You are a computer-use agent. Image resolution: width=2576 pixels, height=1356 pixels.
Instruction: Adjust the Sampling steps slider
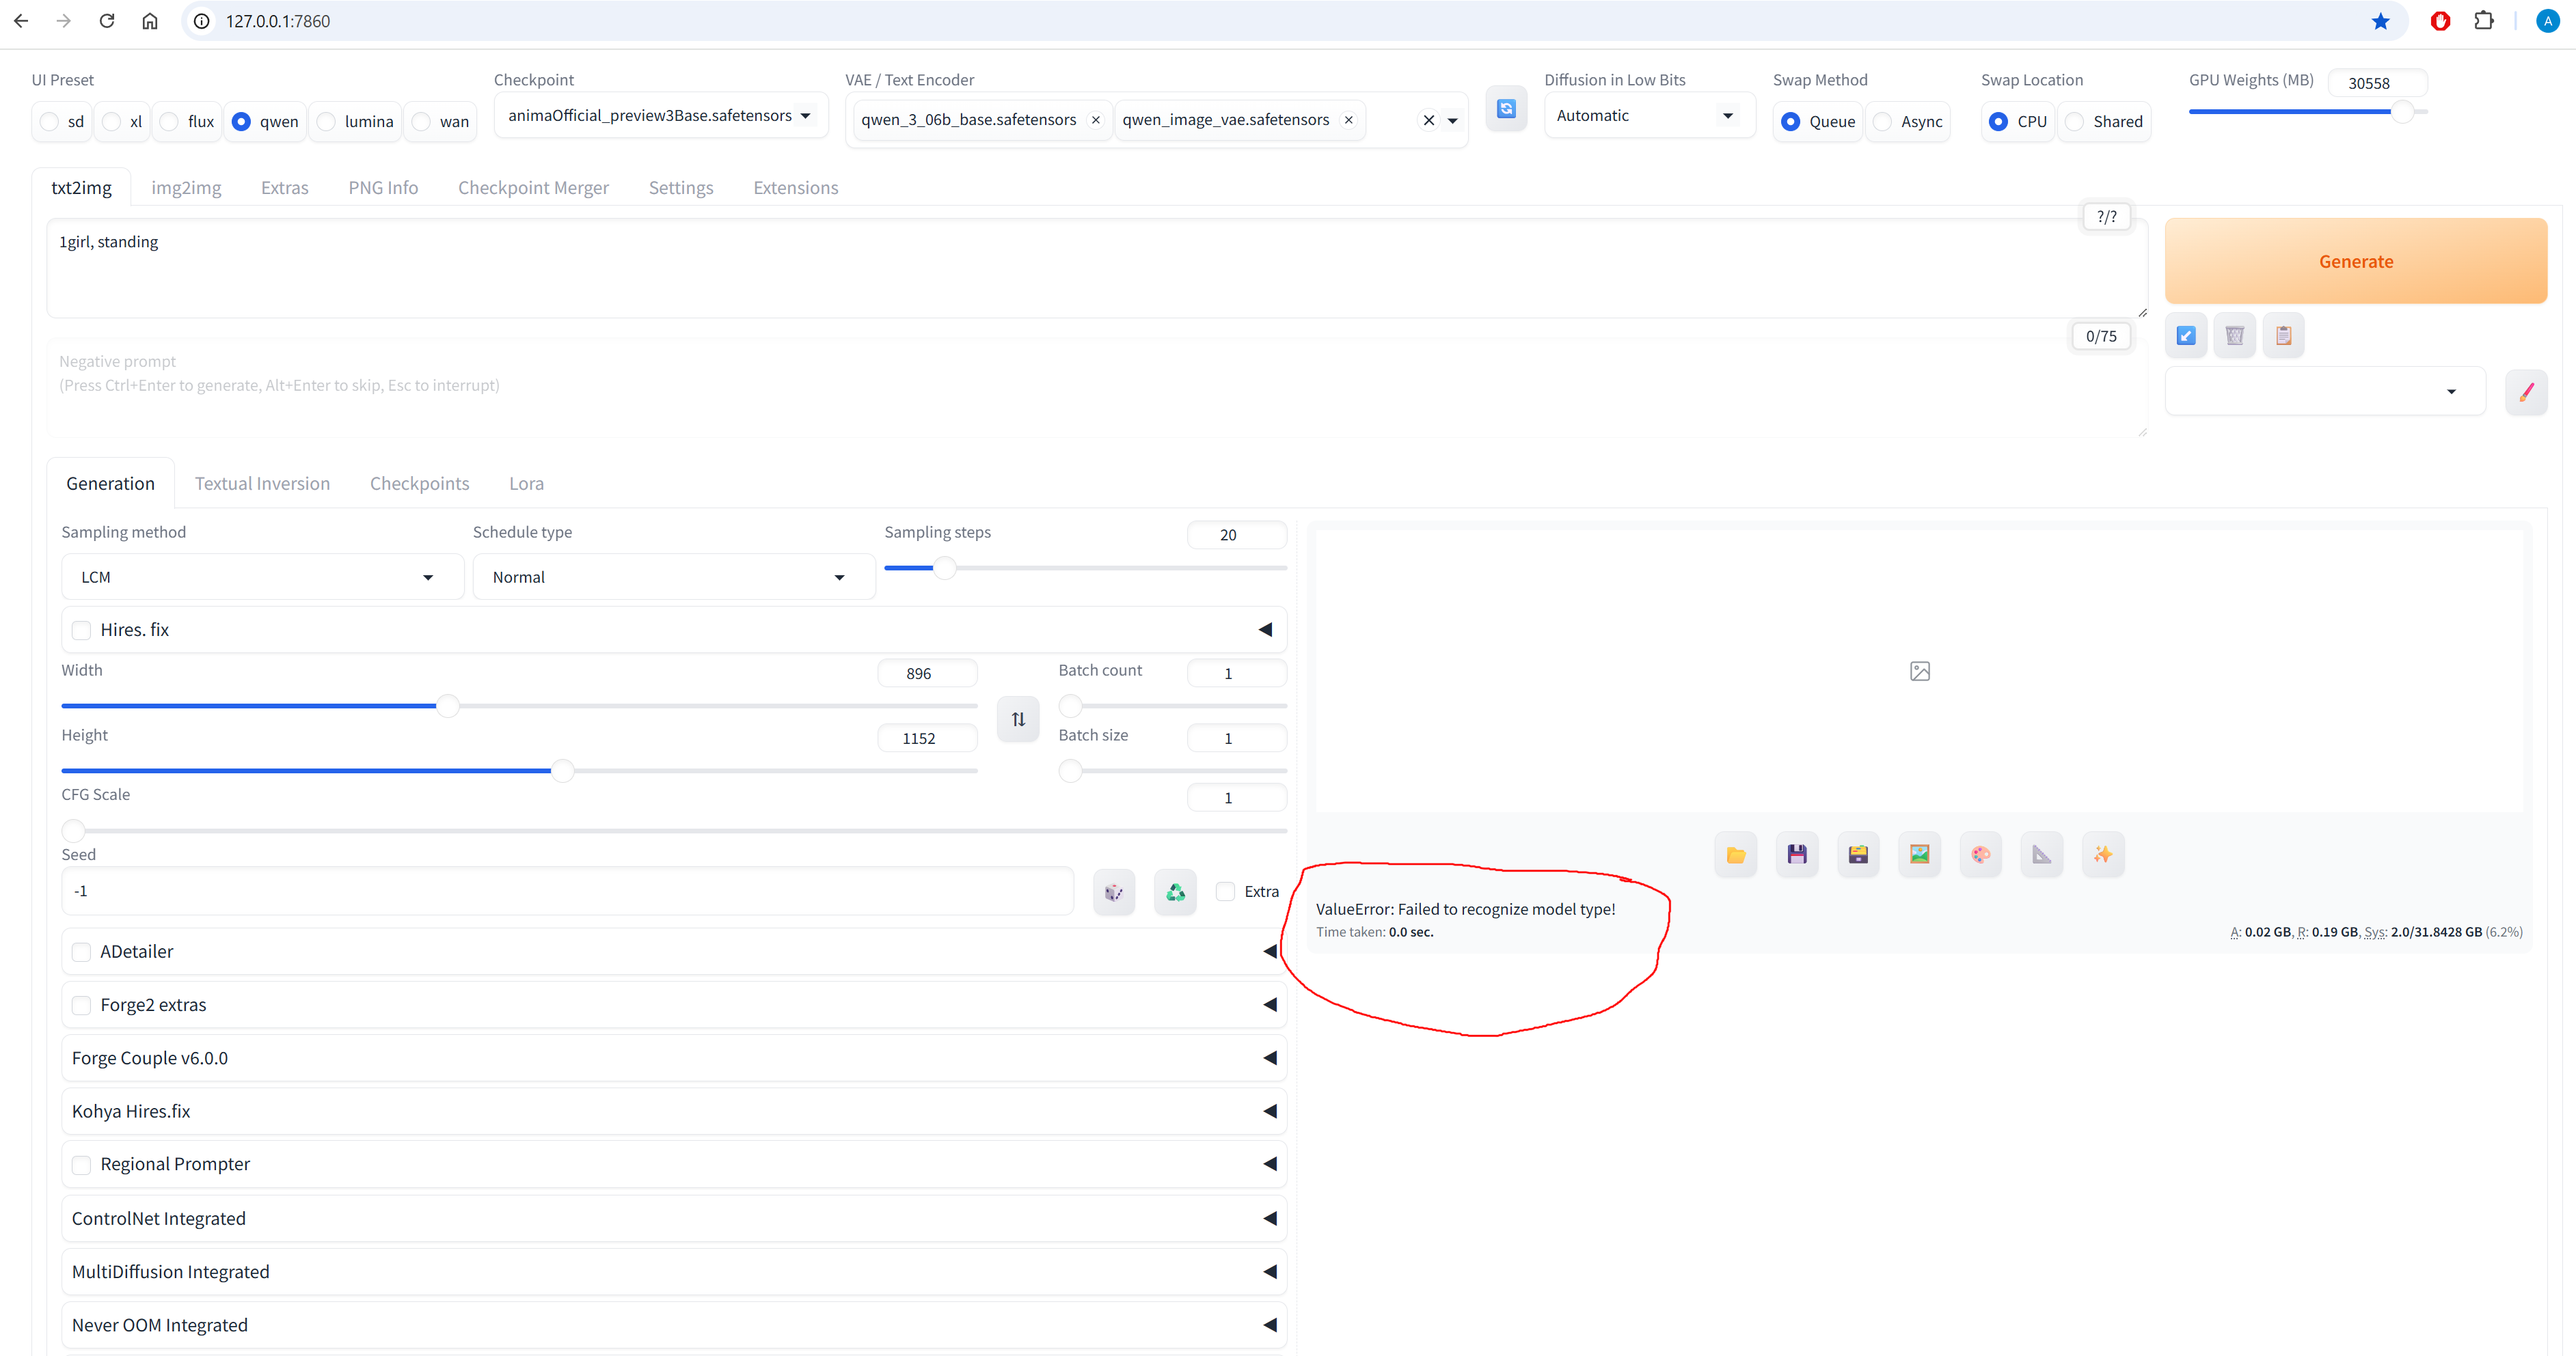(x=1086, y=568)
